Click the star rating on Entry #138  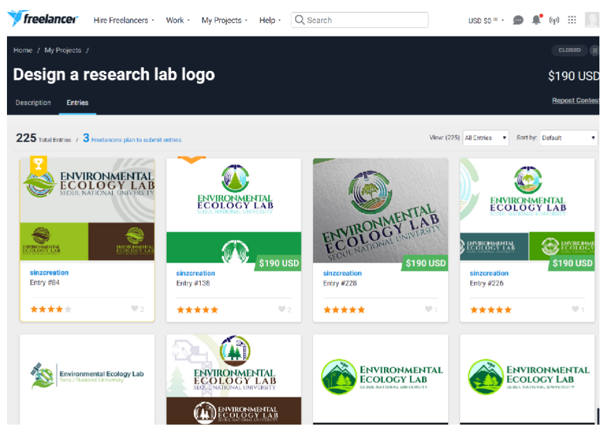[198, 309]
